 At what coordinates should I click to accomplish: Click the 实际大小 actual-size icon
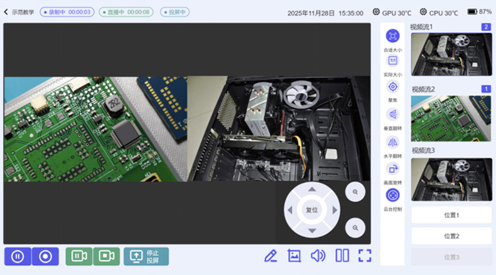coord(392,61)
